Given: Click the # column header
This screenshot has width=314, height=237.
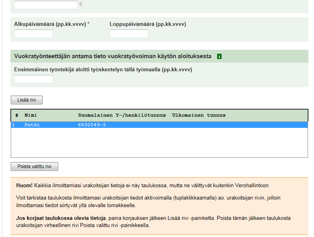Looking at the screenshot, I should (x=17, y=115).
